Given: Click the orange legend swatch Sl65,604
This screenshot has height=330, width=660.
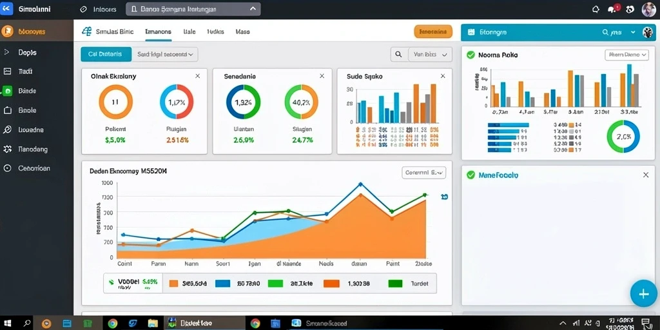Looking at the screenshot, I should (173, 284).
